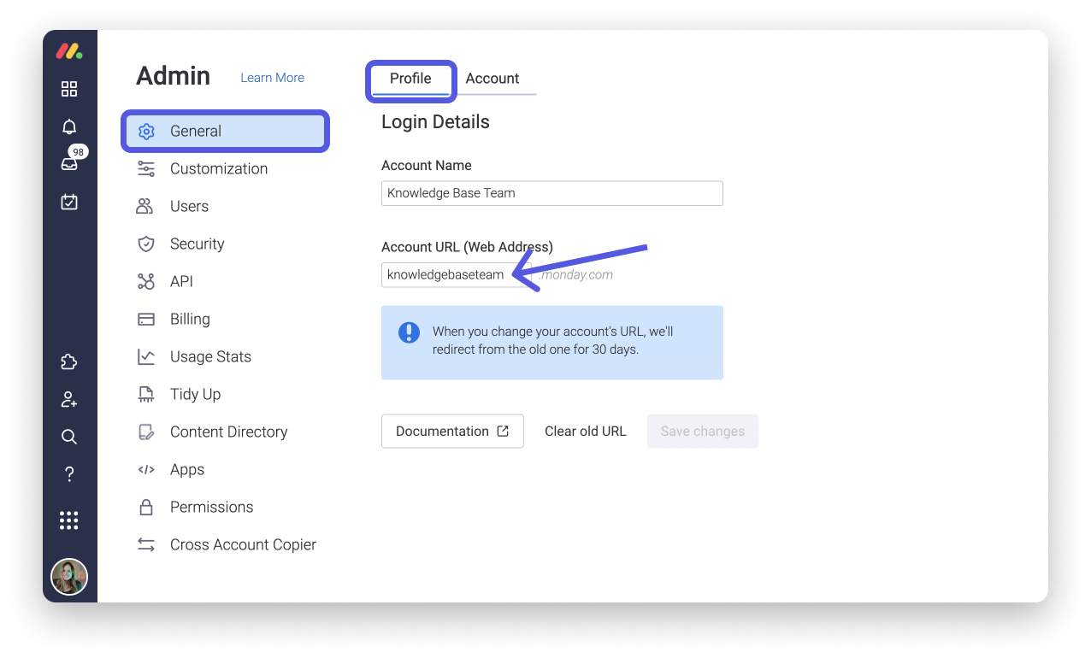
Task: Open user profile avatar
Action: tap(69, 577)
